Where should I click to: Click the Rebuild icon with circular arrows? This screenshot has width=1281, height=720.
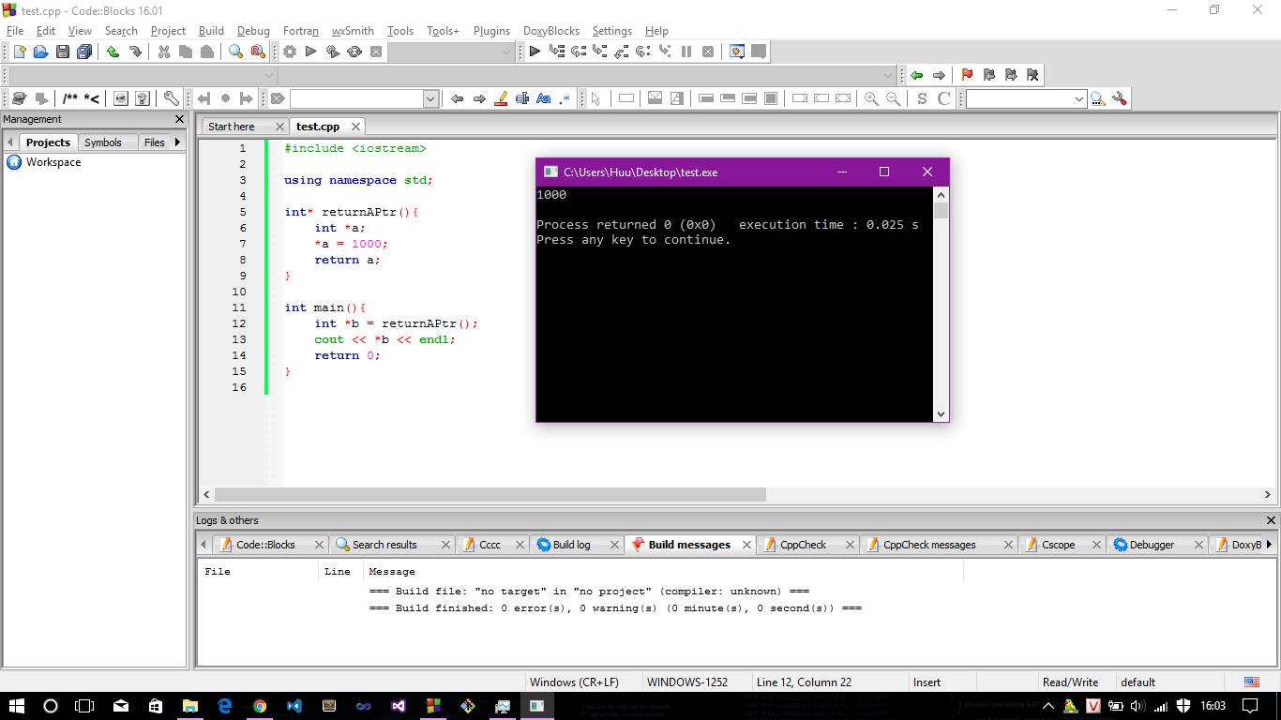pyautogui.click(x=354, y=52)
